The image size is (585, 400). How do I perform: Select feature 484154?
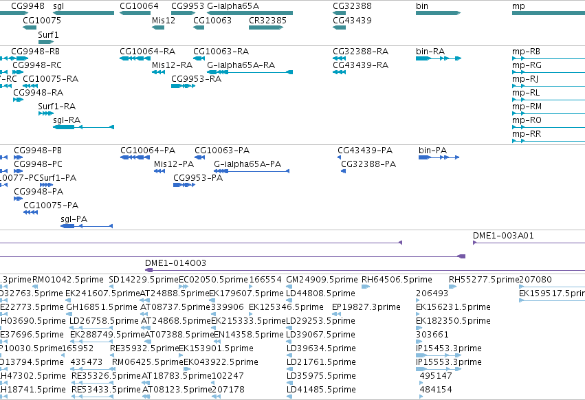coord(435,390)
